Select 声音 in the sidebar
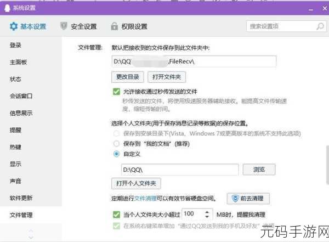The height and width of the screenshot is (242, 329). [x=15, y=181]
